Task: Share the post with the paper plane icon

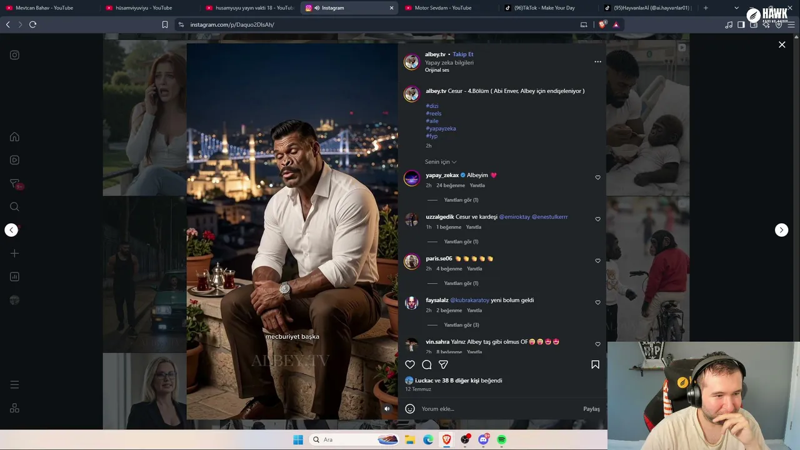Action: (443, 364)
